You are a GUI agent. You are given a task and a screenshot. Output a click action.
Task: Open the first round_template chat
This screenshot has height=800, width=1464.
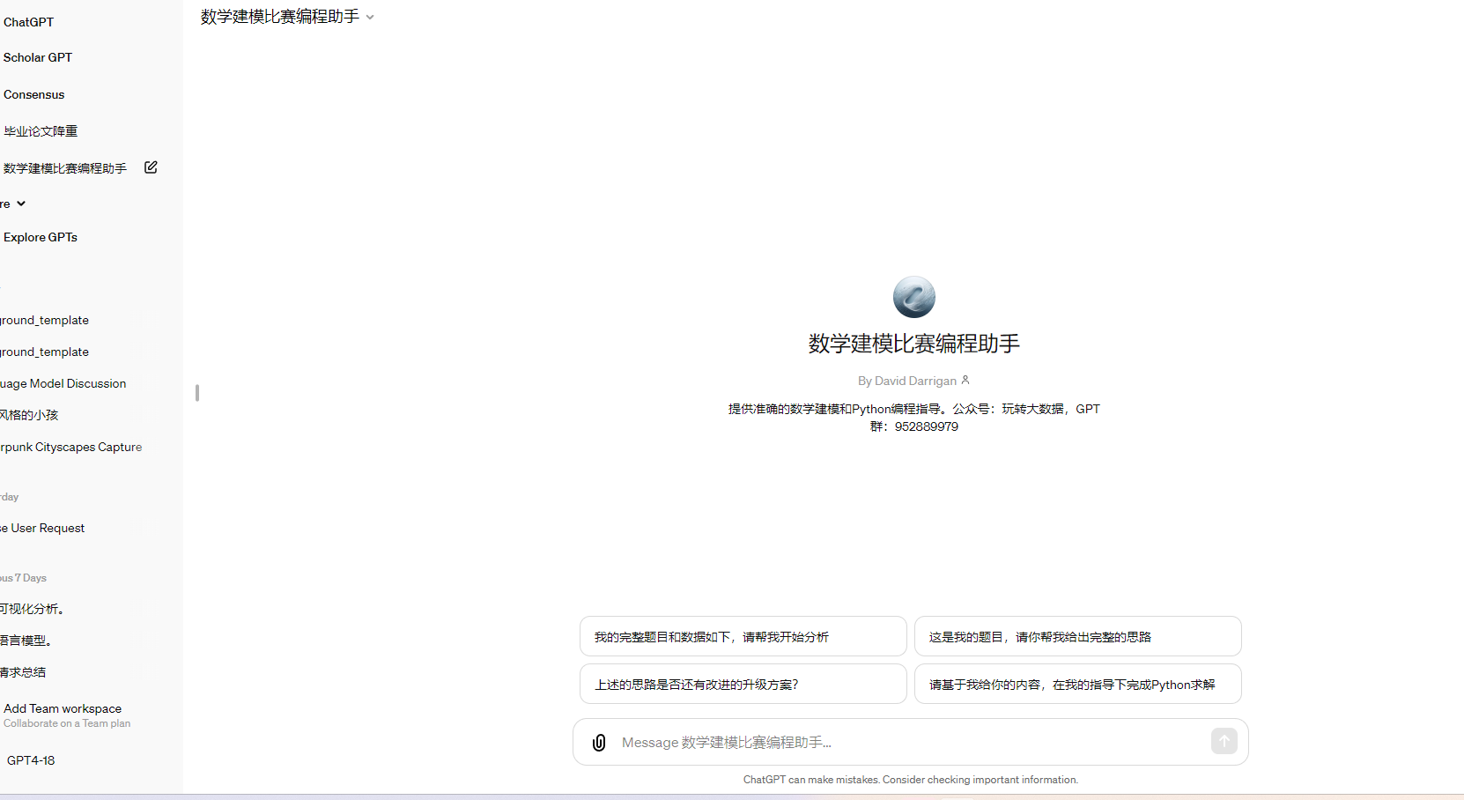(x=44, y=320)
